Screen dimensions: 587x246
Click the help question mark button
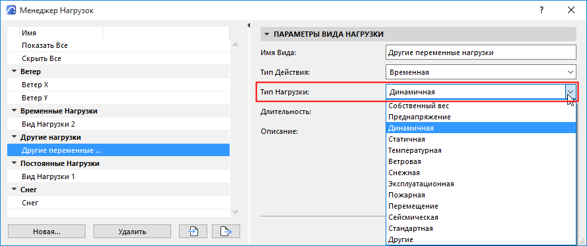tap(542, 10)
